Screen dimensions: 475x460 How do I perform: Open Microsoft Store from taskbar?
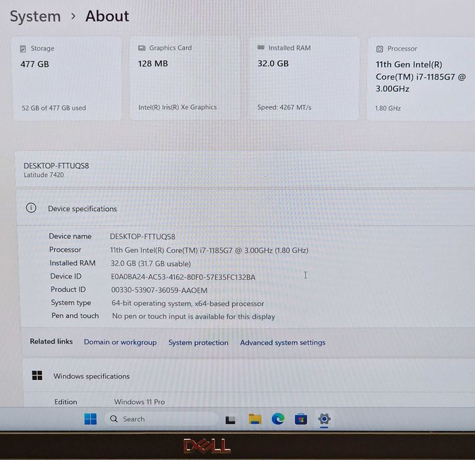[x=301, y=419]
